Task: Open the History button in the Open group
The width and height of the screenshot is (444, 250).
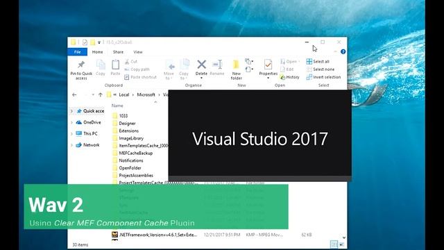Action: [x=290, y=77]
